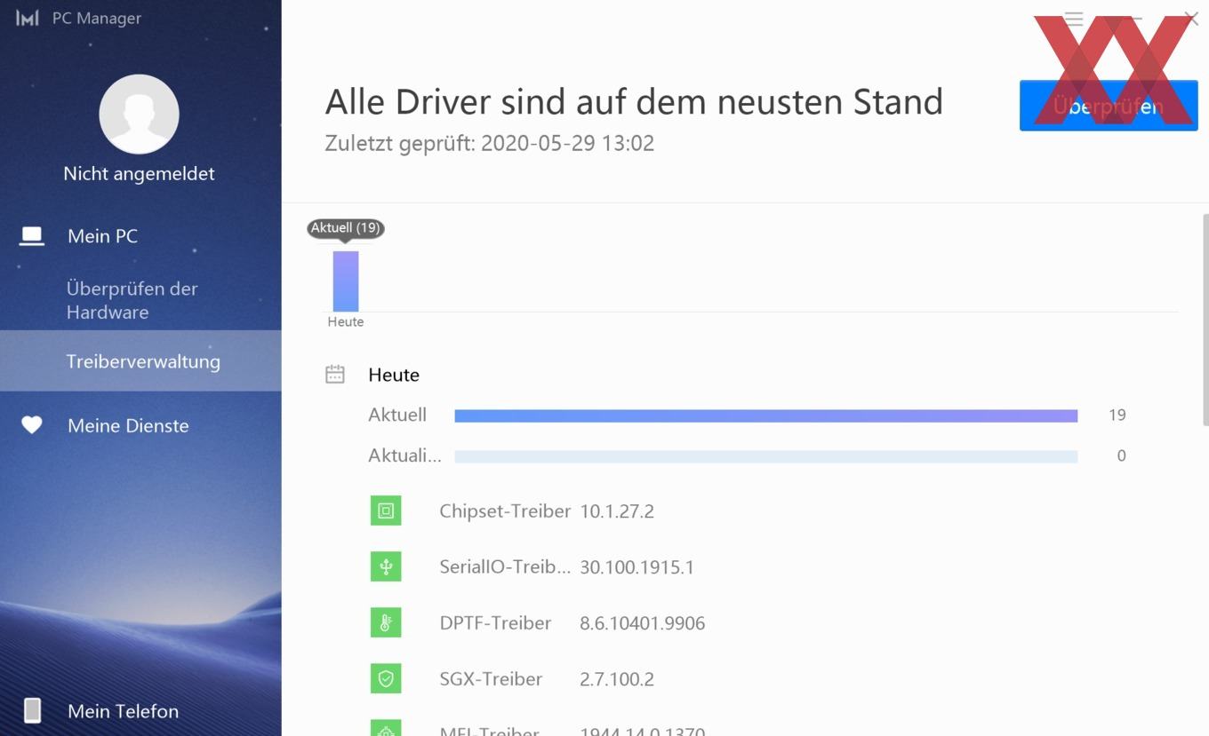Select SGX-Treiber version 2.7.100.2

coord(617,678)
